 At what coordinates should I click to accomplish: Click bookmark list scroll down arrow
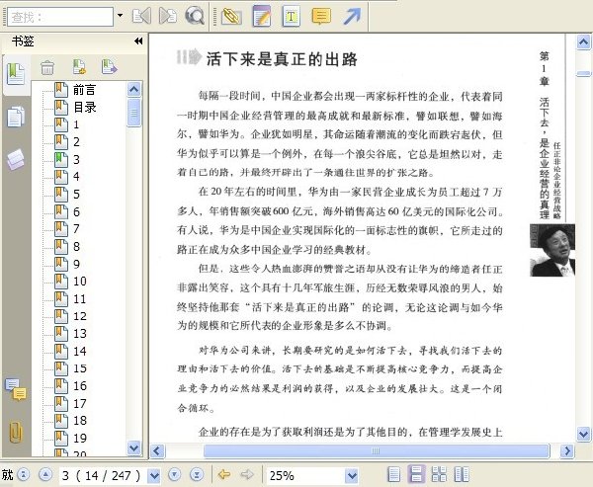coord(134,448)
